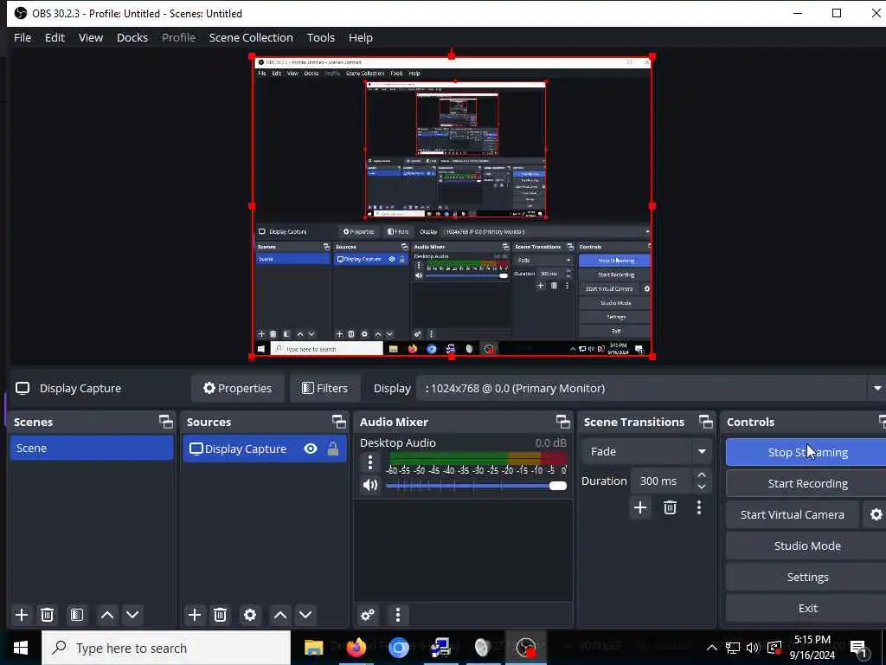Open the File menu
This screenshot has height=665, width=886.
tap(22, 37)
